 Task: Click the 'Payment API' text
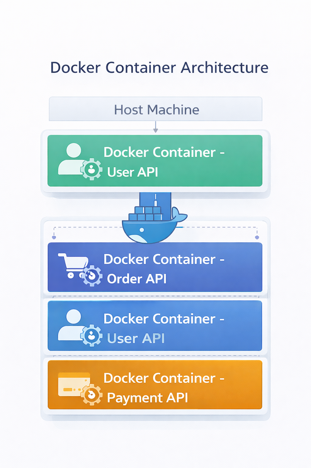pyautogui.click(x=147, y=398)
